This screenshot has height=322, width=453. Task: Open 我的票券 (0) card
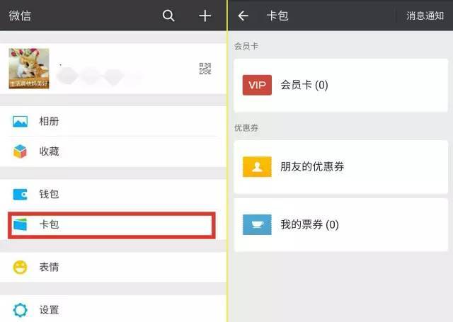click(341, 224)
